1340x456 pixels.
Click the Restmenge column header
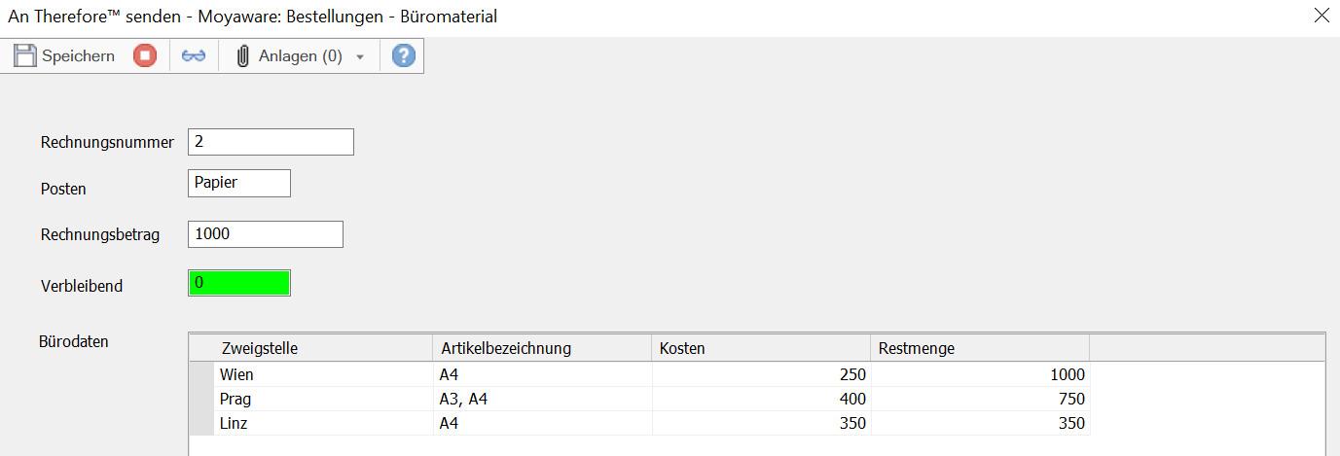[x=979, y=348]
